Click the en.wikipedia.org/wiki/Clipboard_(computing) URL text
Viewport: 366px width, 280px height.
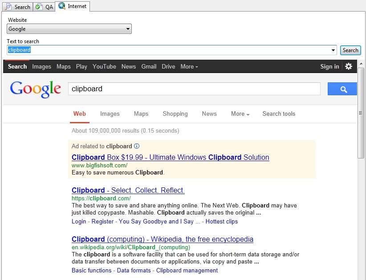(131, 248)
